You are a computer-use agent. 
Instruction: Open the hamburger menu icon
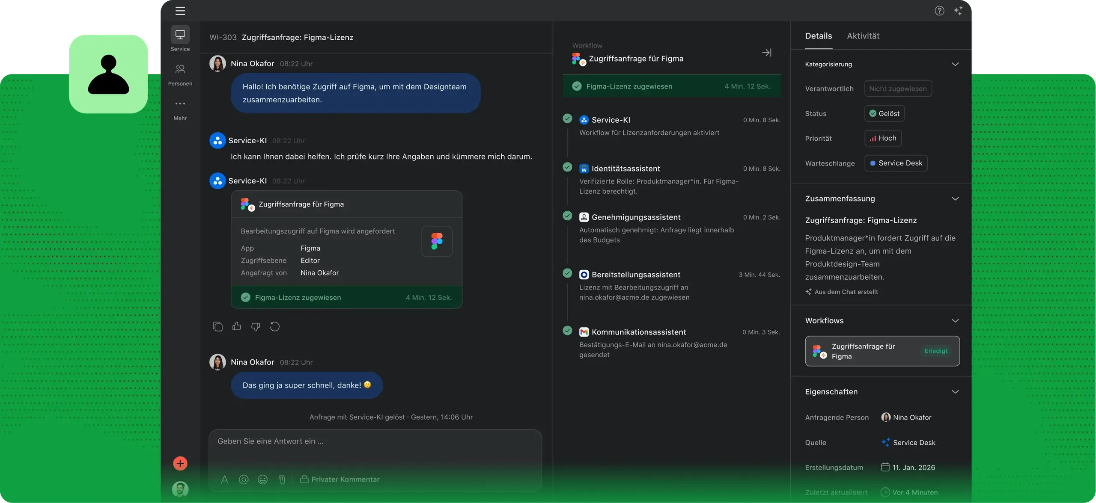pos(180,11)
